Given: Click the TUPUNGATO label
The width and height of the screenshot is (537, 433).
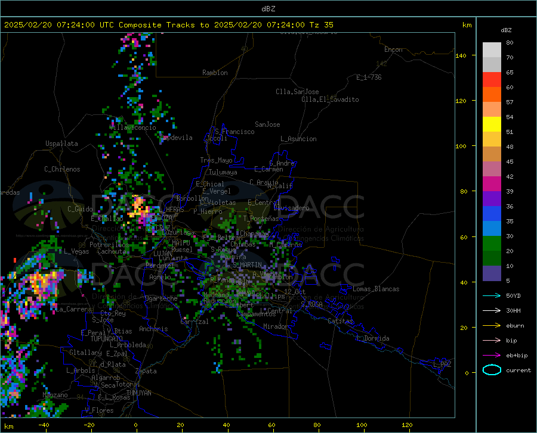Looking at the screenshot, I should (107, 339).
